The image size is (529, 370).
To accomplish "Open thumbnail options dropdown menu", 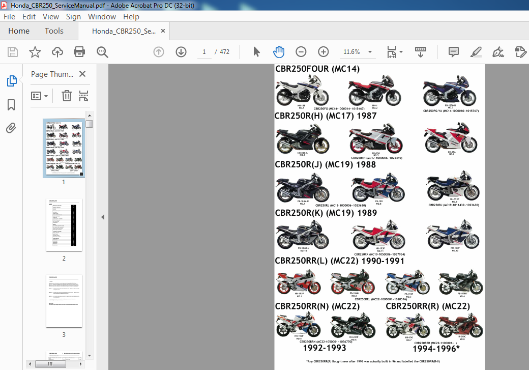I will [x=39, y=96].
